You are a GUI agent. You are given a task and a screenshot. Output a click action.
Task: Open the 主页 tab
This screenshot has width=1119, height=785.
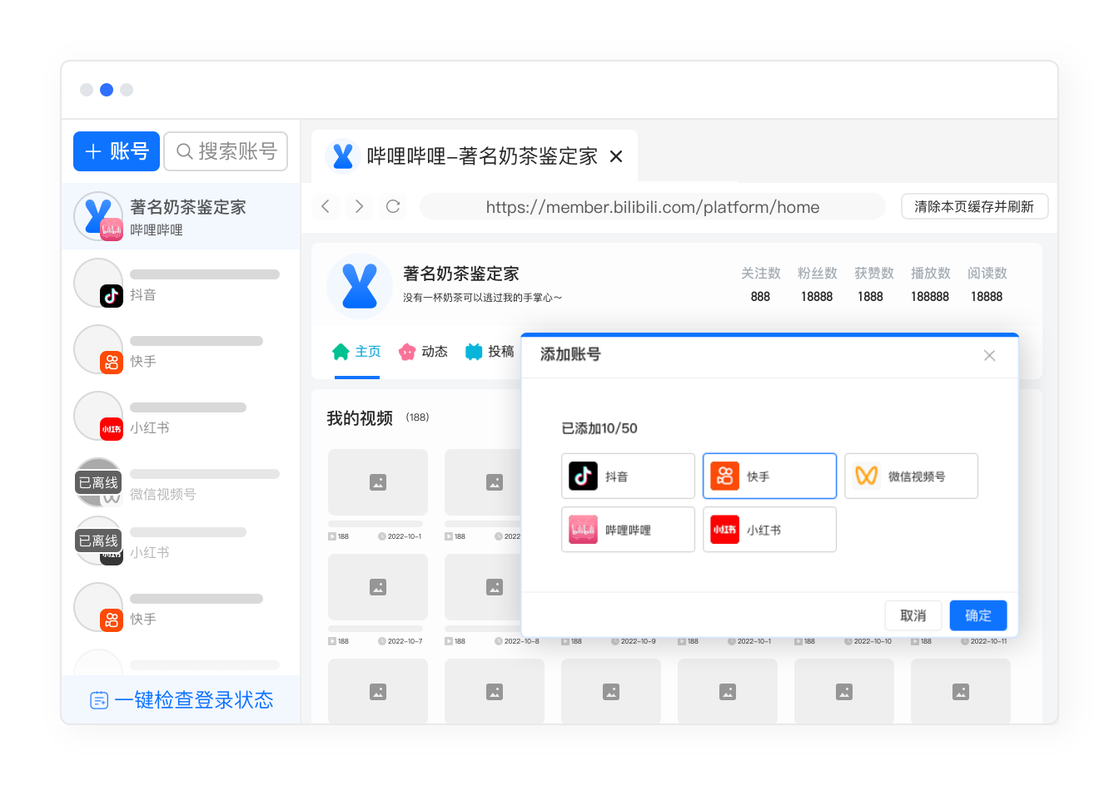(x=356, y=352)
